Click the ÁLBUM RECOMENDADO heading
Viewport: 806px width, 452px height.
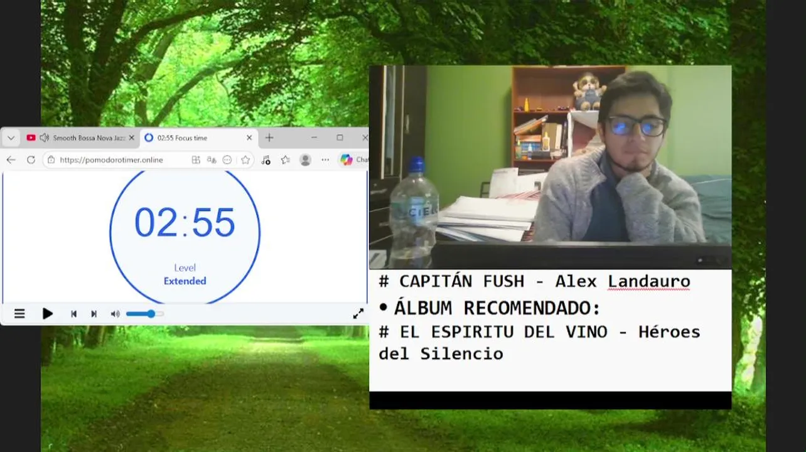pyautogui.click(x=497, y=308)
